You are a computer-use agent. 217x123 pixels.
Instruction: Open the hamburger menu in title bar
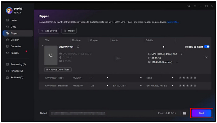pyautogui.click(x=195, y=6)
